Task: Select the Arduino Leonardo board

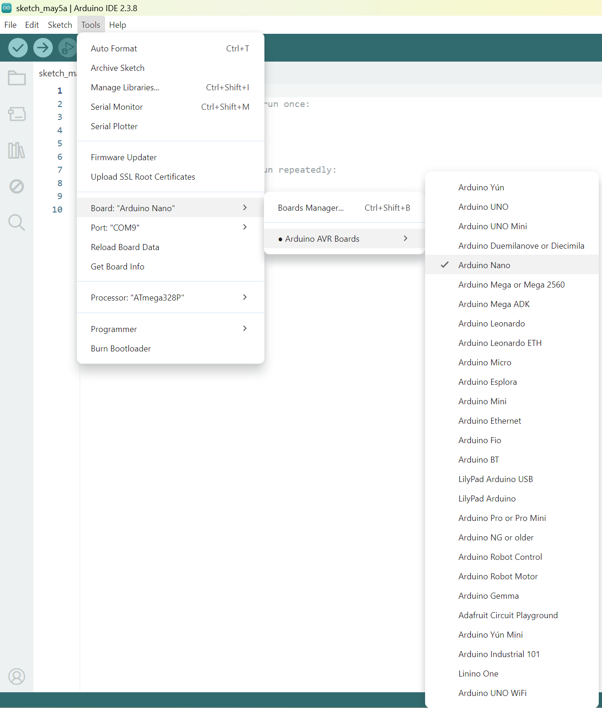Action: click(x=512, y=323)
